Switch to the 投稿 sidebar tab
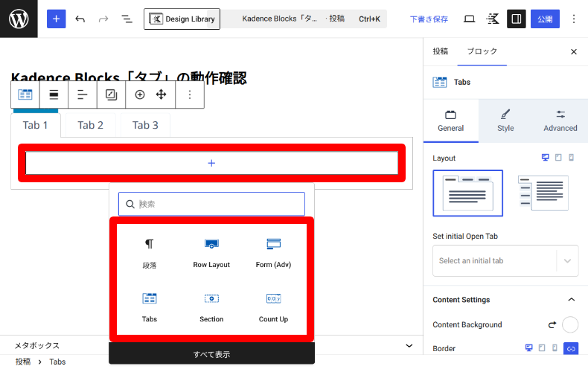Screen dimensions: 588x369 [x=441, y=51]
